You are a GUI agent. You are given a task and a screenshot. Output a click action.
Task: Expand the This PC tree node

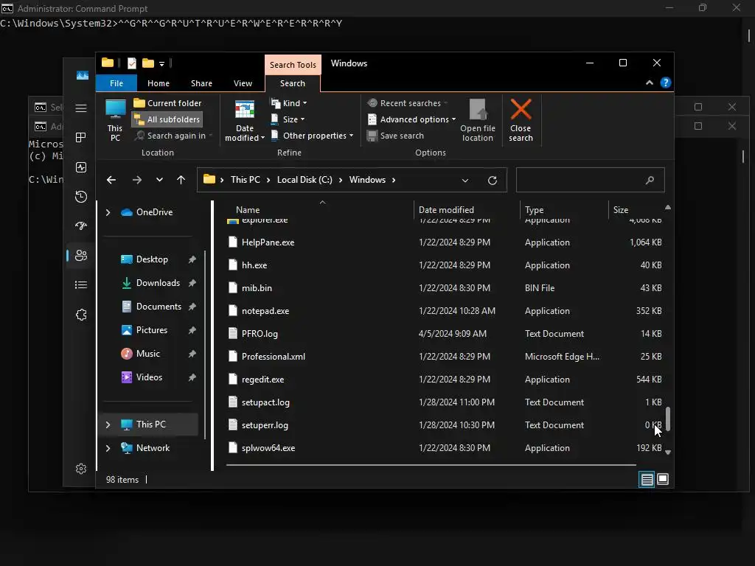[x=108, y=424]
